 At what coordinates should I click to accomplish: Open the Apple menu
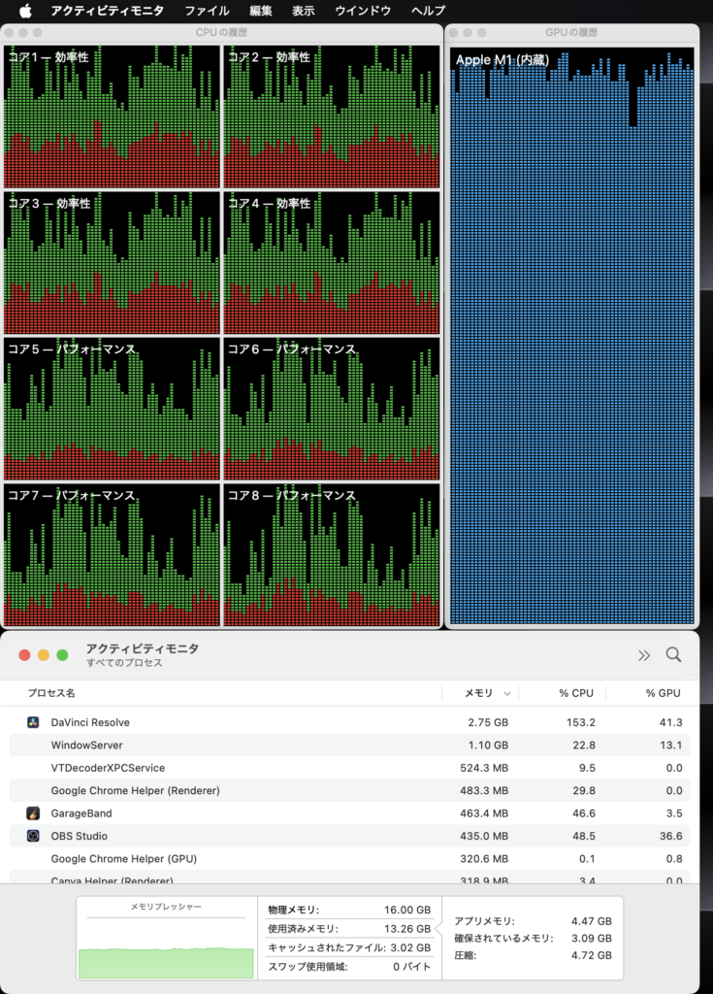click(25, 10)
